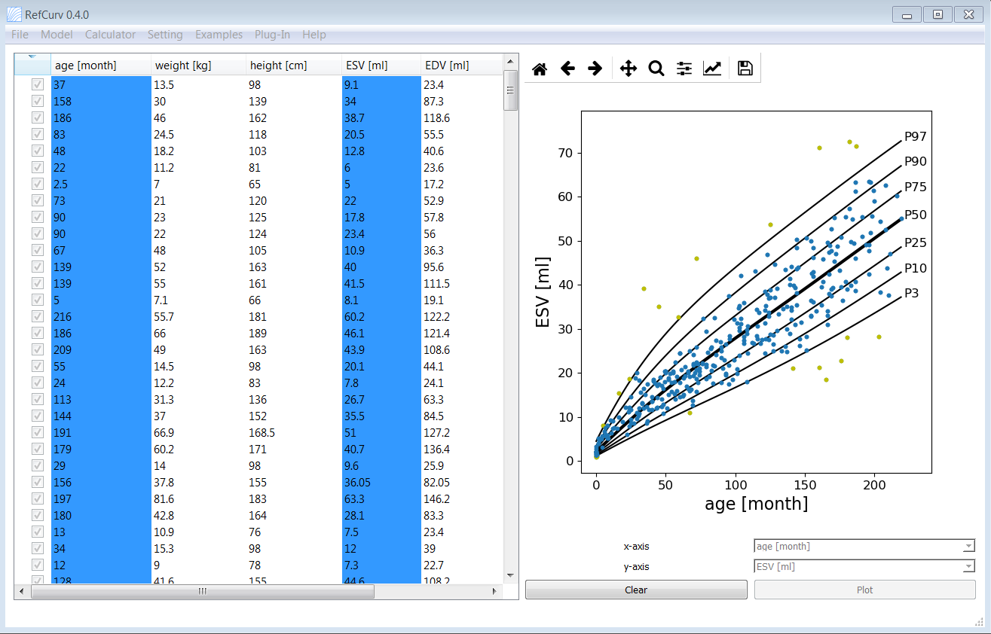The width and height of the screenshot is (991, 634).
Task: Click the P3 percentile curve label
Action: (x=912, y=294)
